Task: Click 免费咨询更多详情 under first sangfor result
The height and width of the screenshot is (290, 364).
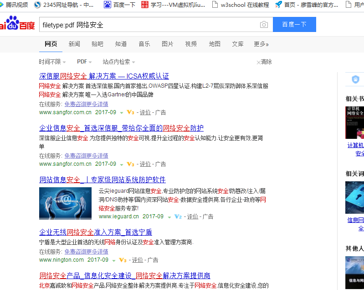Action: tap(87, 104)
